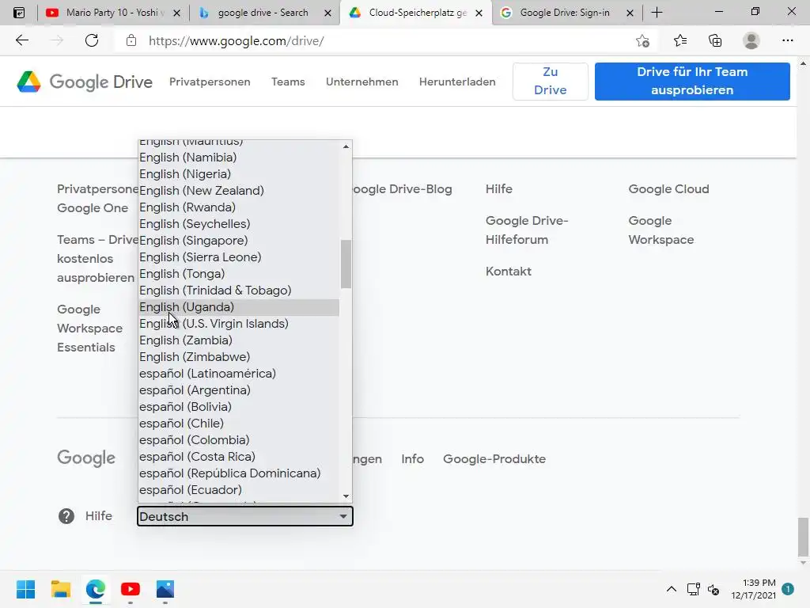810x608 pixels.
Task: Open the YouTube app in taskbar
Action: coord(131,589)
